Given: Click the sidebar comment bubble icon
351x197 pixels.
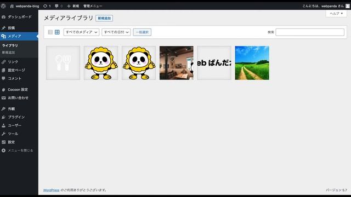Looking at the screenshot, I should coord(4,78).
